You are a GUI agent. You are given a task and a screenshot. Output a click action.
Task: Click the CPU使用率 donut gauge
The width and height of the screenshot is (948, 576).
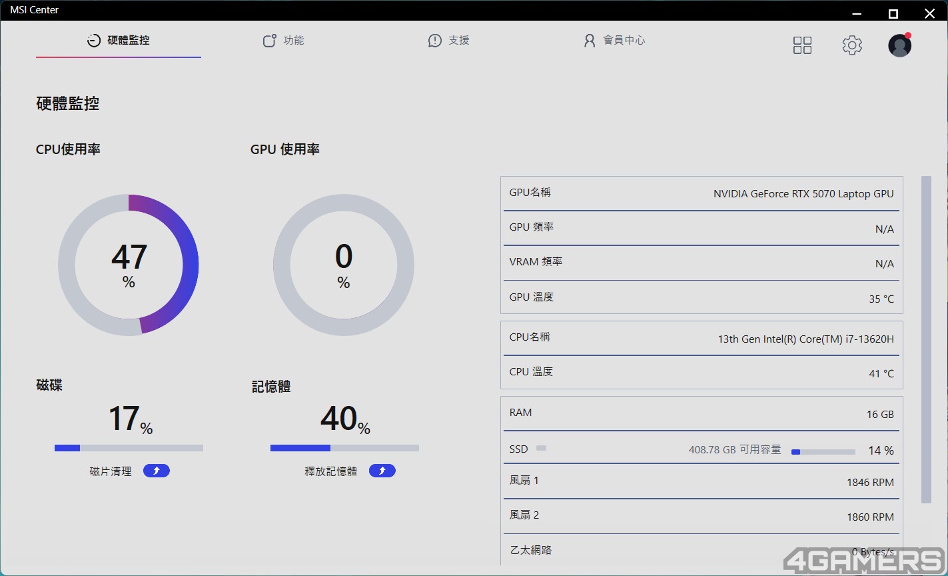129,265
